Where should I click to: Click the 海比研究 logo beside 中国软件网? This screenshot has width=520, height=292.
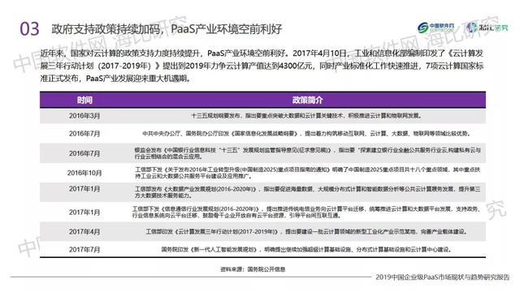(x=487, y=28)
